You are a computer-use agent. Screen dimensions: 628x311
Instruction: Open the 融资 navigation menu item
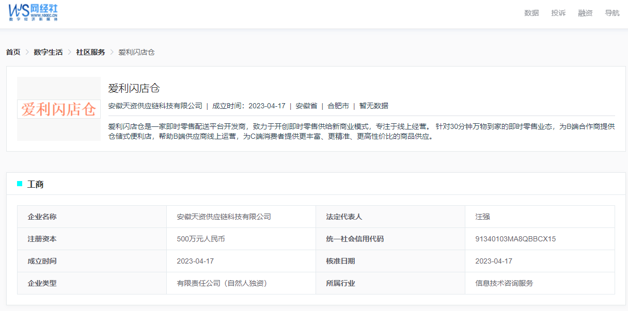pos(585,13)
